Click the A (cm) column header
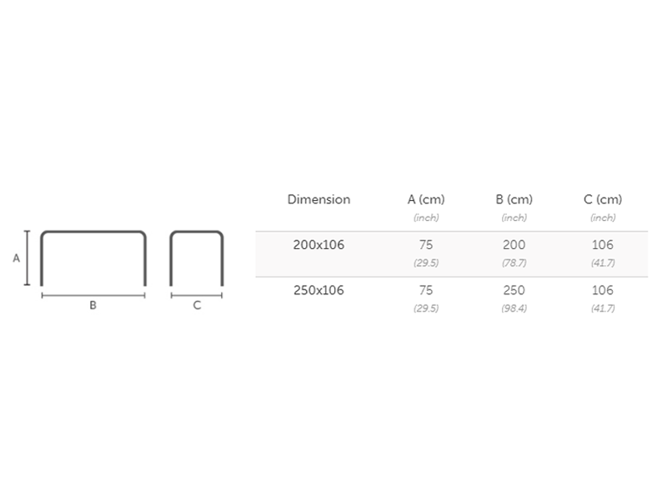 click(x=426, y=200)
